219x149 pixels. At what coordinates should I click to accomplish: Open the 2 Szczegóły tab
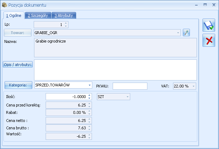click(x=38, y=15)
